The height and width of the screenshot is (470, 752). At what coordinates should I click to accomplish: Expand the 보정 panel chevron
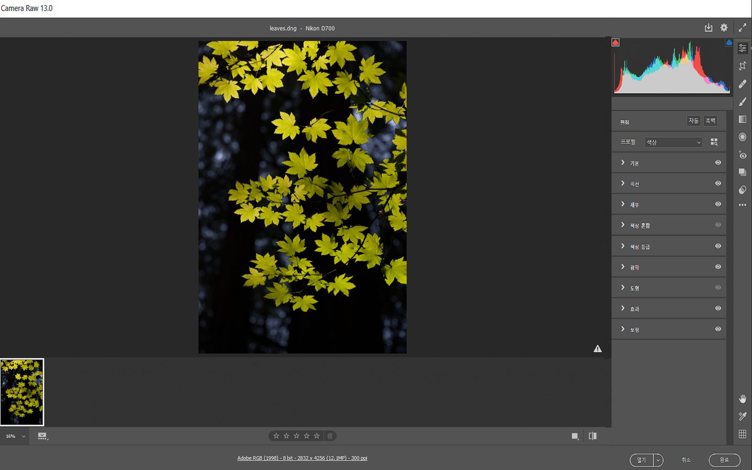pyautogui.click(x=623, y=329)
